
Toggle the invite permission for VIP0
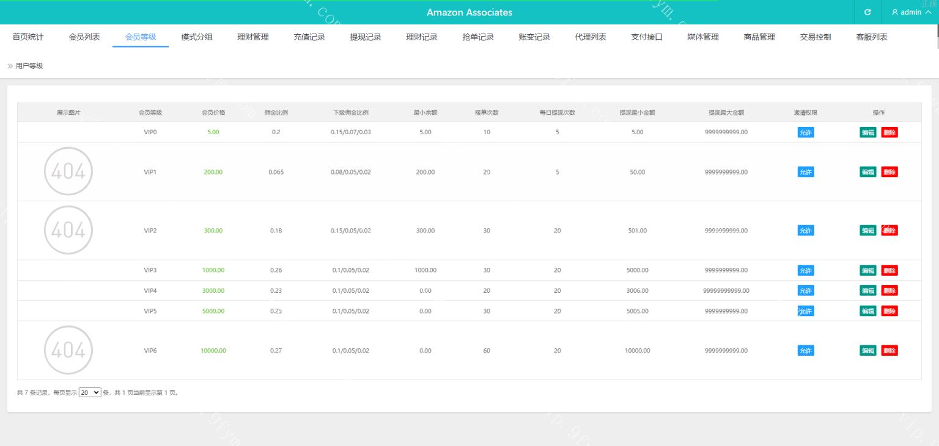pyautogui.click(x=806, y=132)
